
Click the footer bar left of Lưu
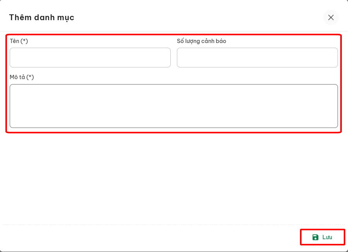point(155,237)
